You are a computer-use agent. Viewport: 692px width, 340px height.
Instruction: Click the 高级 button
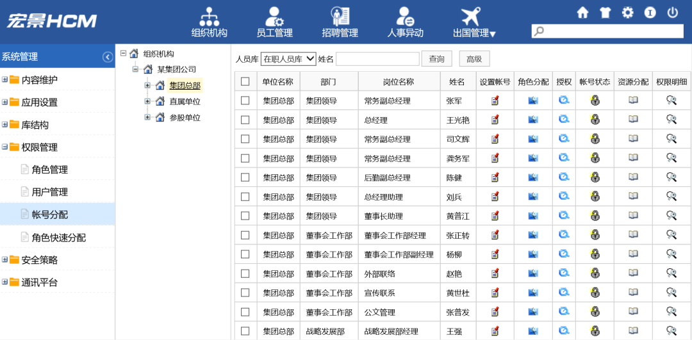[474, 59]
